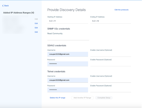Click the Add Another IP Range button
The height and width of the screenshot is (108, 142).
[82, 98]
